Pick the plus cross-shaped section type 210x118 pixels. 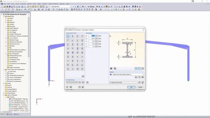pyautogui.click(x=77, y=57)
